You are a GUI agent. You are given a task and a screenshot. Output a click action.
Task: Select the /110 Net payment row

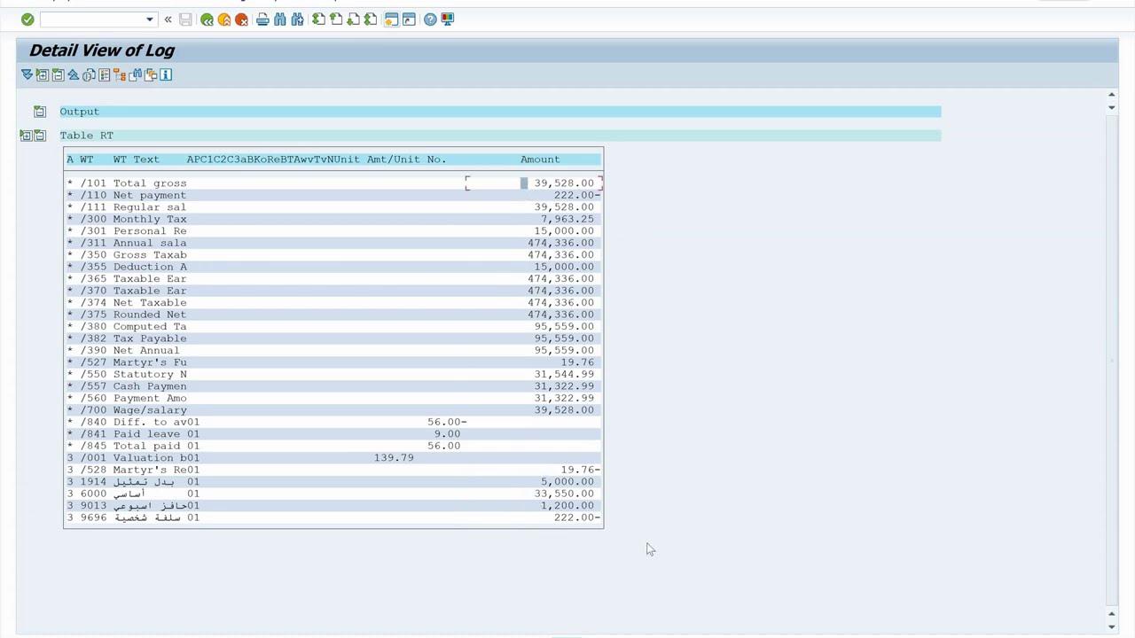click(333, 195)
